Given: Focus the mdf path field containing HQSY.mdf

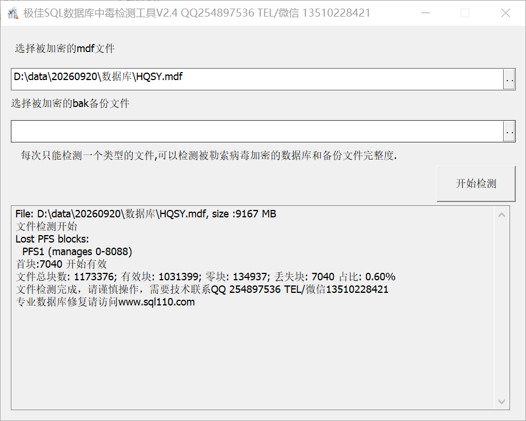Looking at the screenshot, I should (x=257, y=80).
